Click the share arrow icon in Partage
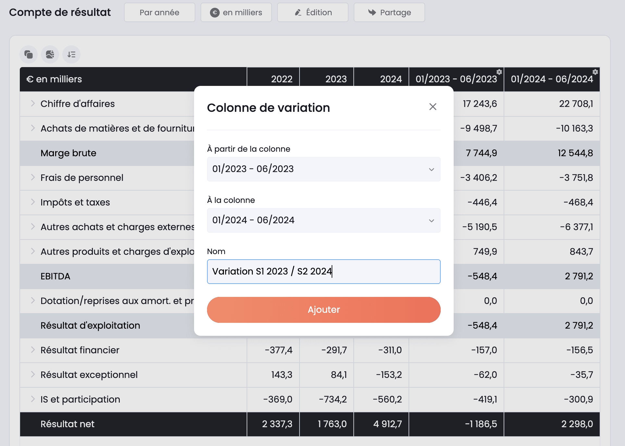The image size is (625, 446). tap(372, 13)
